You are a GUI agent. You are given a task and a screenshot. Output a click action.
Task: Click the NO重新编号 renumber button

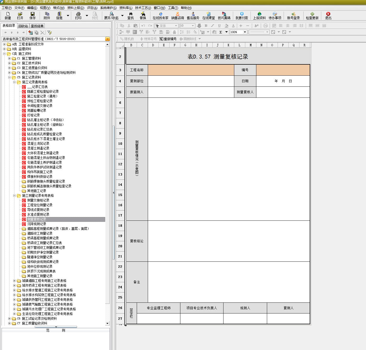pyautogui.click(x=168, y=39)
